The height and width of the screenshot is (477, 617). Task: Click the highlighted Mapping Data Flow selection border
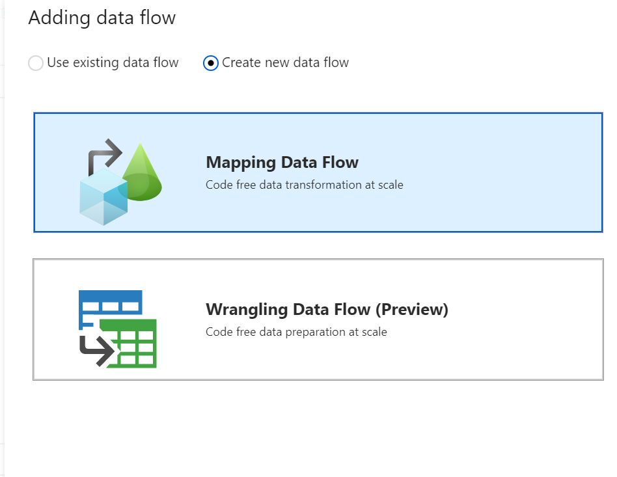point(318,114)
